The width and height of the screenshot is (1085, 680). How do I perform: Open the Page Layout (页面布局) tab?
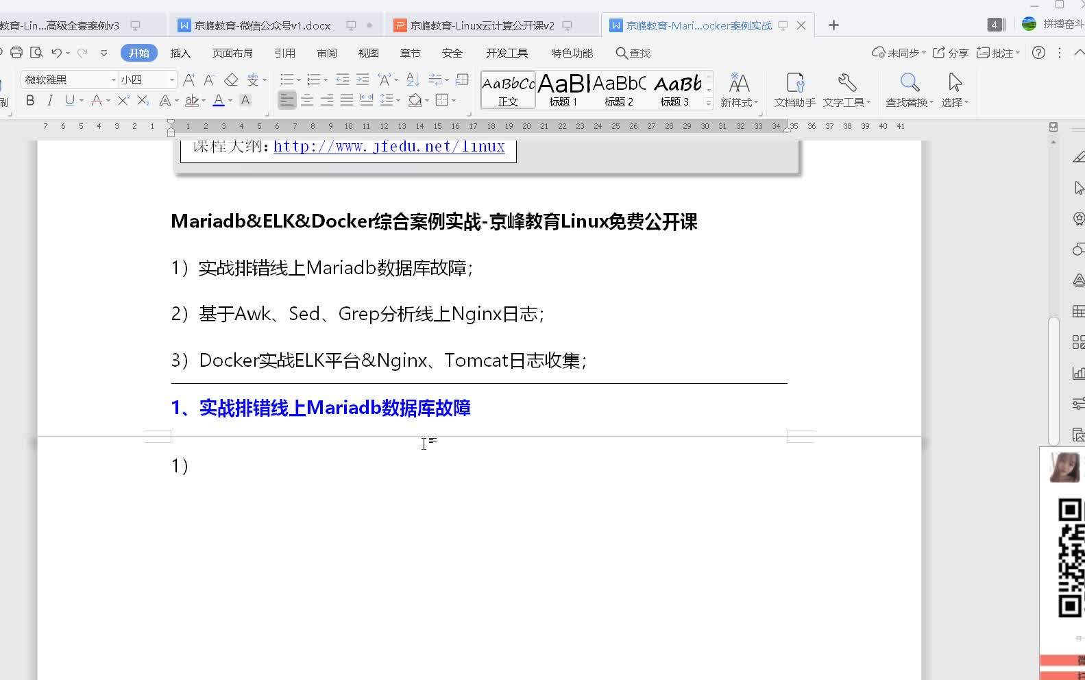232,53
